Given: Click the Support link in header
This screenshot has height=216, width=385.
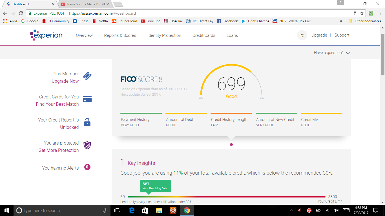Looking at the screenshot, I should click(x=342, y=35).
